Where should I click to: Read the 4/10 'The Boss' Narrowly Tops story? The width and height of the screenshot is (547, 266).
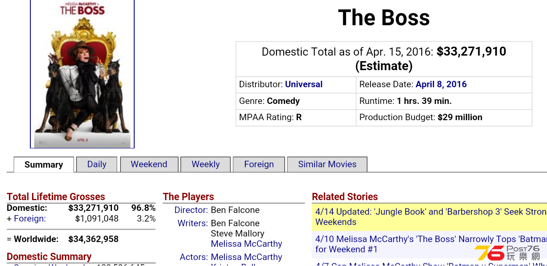[431, 244]
